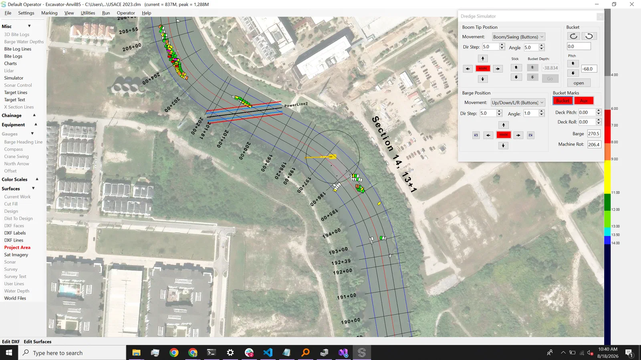641x360 pixels.
Task: Click red MARK button in Barge Position
Action: [504, 135]
